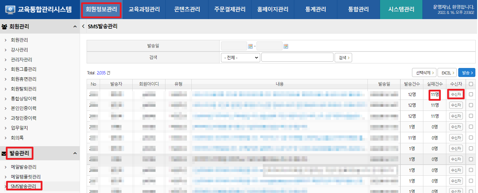Screen dimensions: 478x193
Task: Check the second row's checkbox
Action: (471, 105)
